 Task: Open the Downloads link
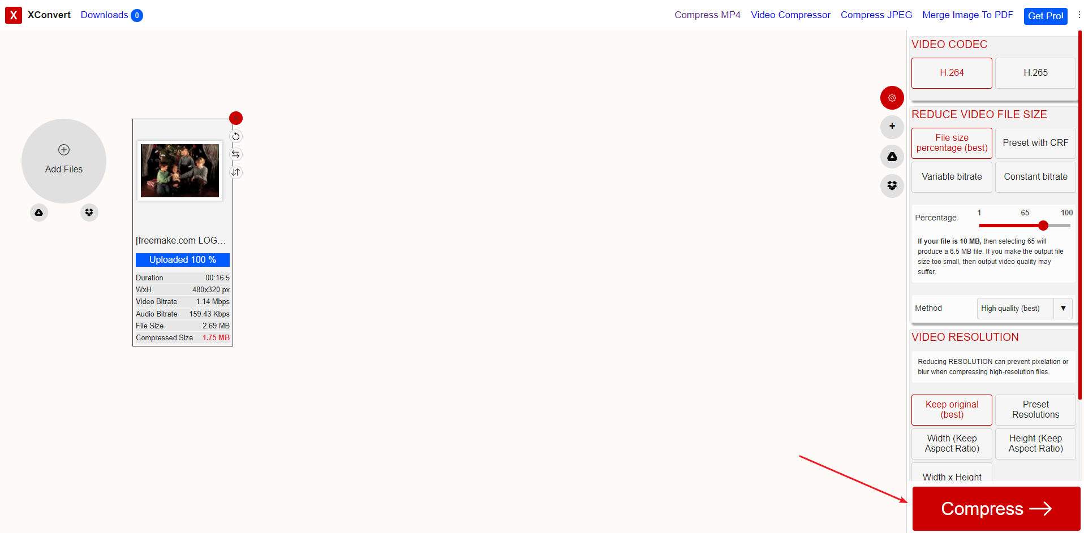coord(104,15)
